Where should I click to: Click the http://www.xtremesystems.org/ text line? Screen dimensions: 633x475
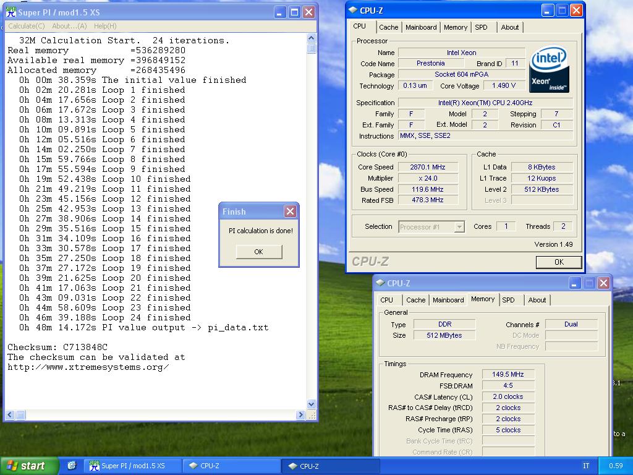(x=88, y=367)
